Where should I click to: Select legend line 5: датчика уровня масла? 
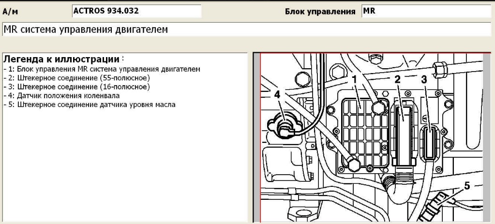point(90,105)
